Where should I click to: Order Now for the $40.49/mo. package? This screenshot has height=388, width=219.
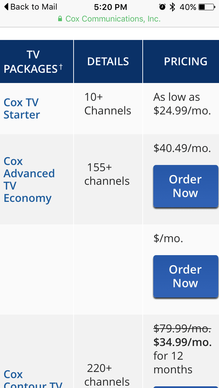[186, 186]
